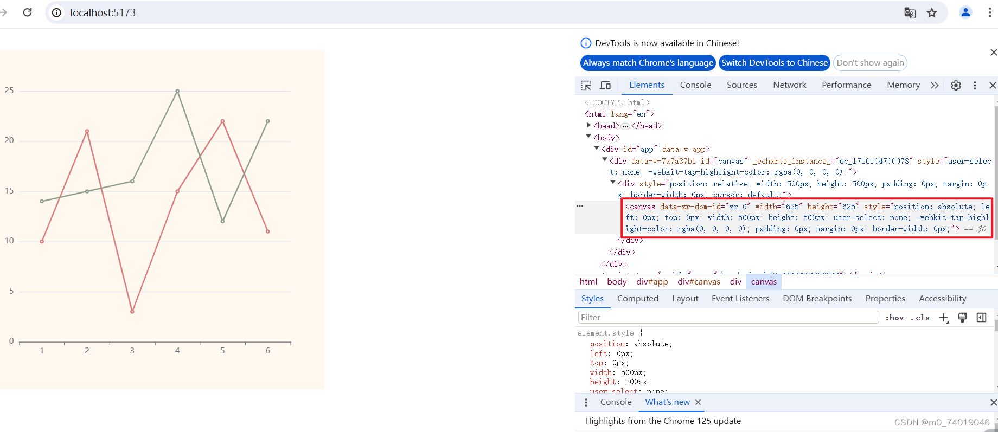The width and height of the screenshot is (998, 432).
Task: Toggle the .cls element classes panel
Action: 920,318
